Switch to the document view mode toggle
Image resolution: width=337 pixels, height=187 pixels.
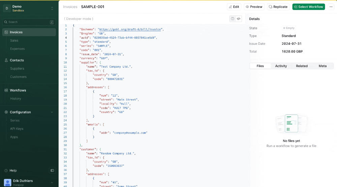(x=233, y=18)
